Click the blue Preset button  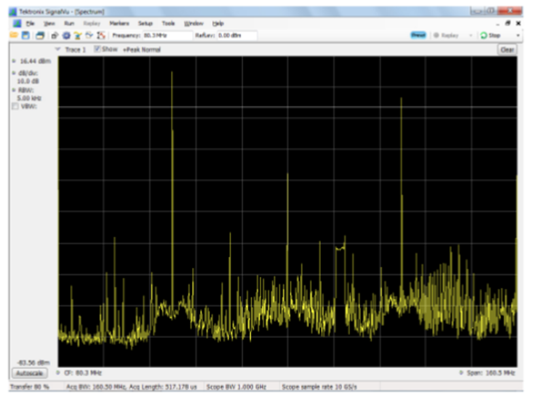click(418, 36)
